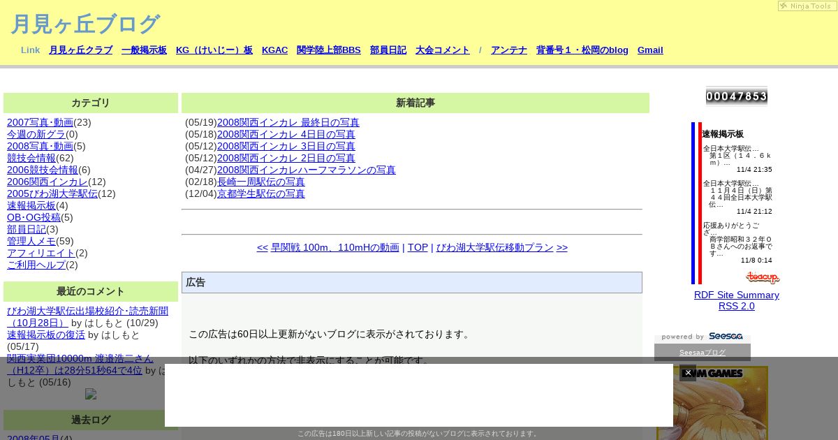This screenshot has width=838, height=440.
Task: Open 2008関西インカレ 4日目の写真
Action: coord(286,134)
